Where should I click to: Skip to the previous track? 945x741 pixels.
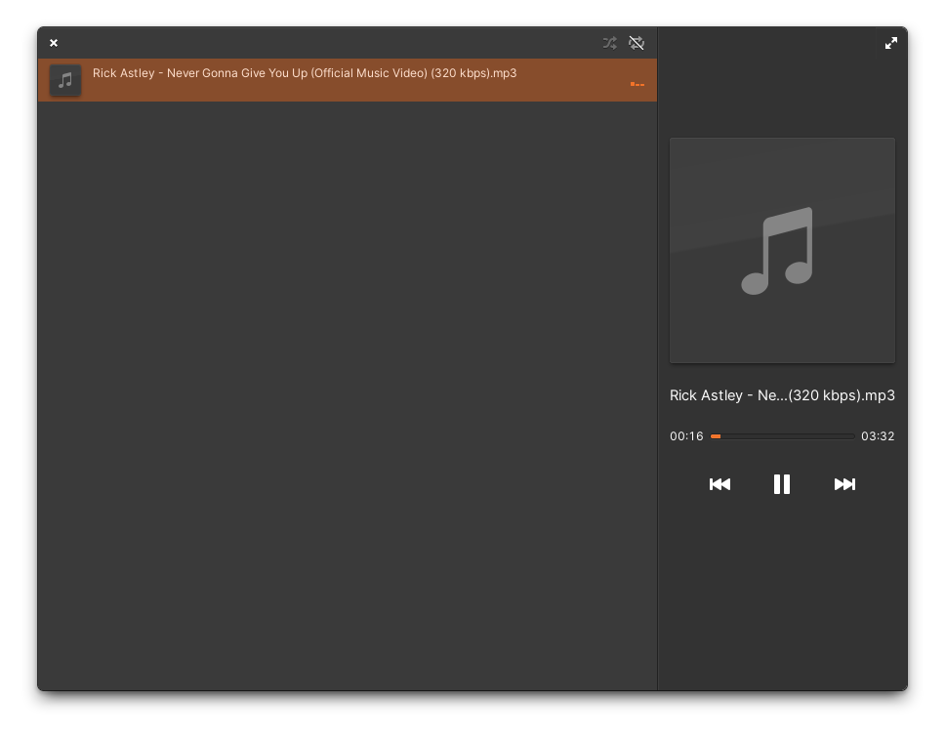[719, 484]
